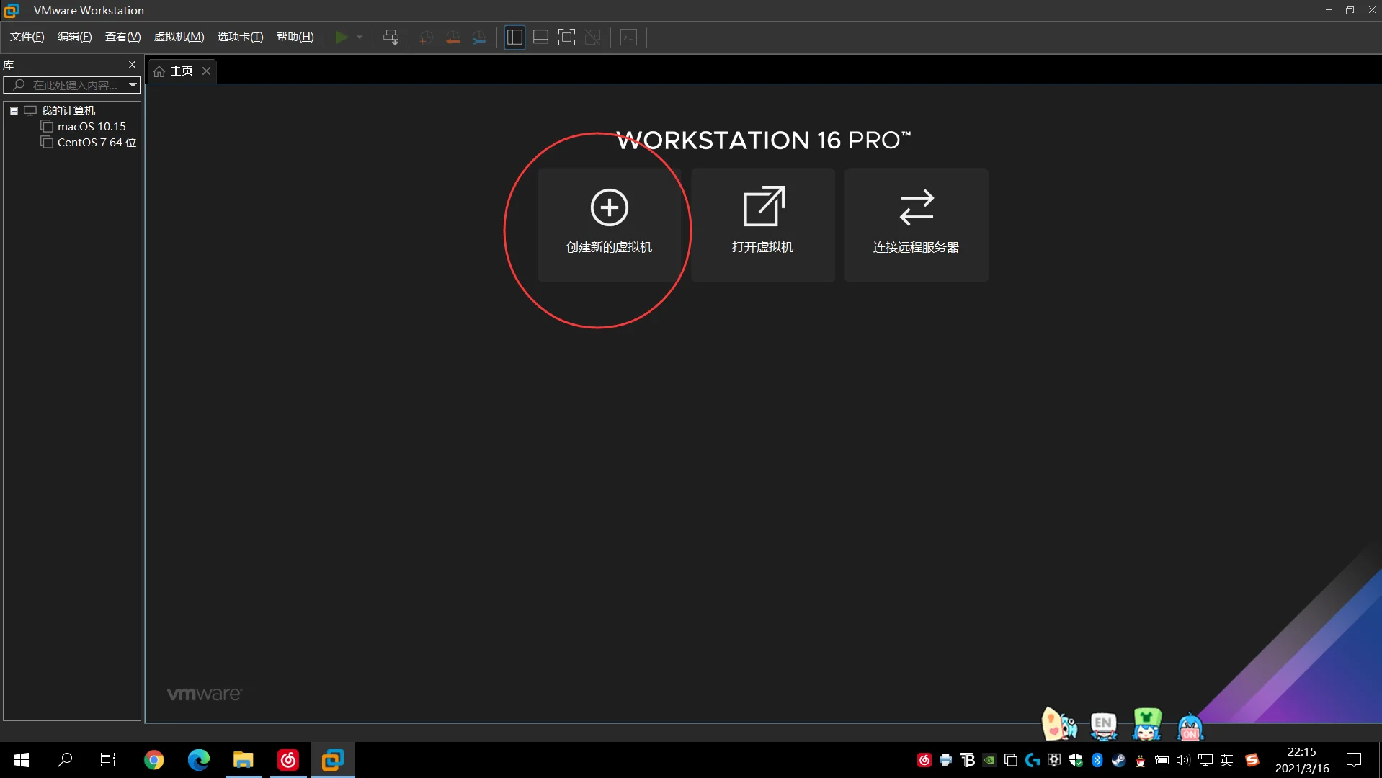
Task: Click the Steam tray icon
Action: [x=1119, y=760]
